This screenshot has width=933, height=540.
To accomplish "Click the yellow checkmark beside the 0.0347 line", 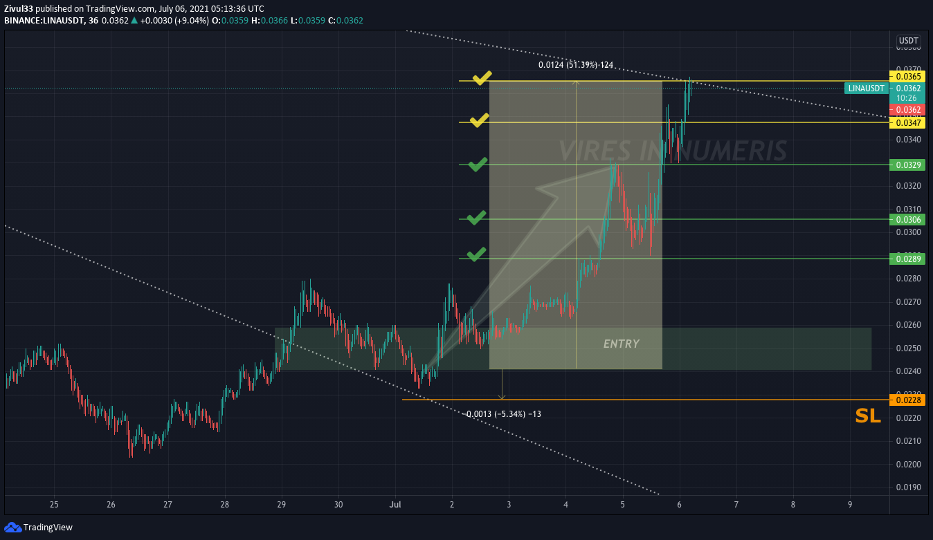I will click(x=480, y=121).
